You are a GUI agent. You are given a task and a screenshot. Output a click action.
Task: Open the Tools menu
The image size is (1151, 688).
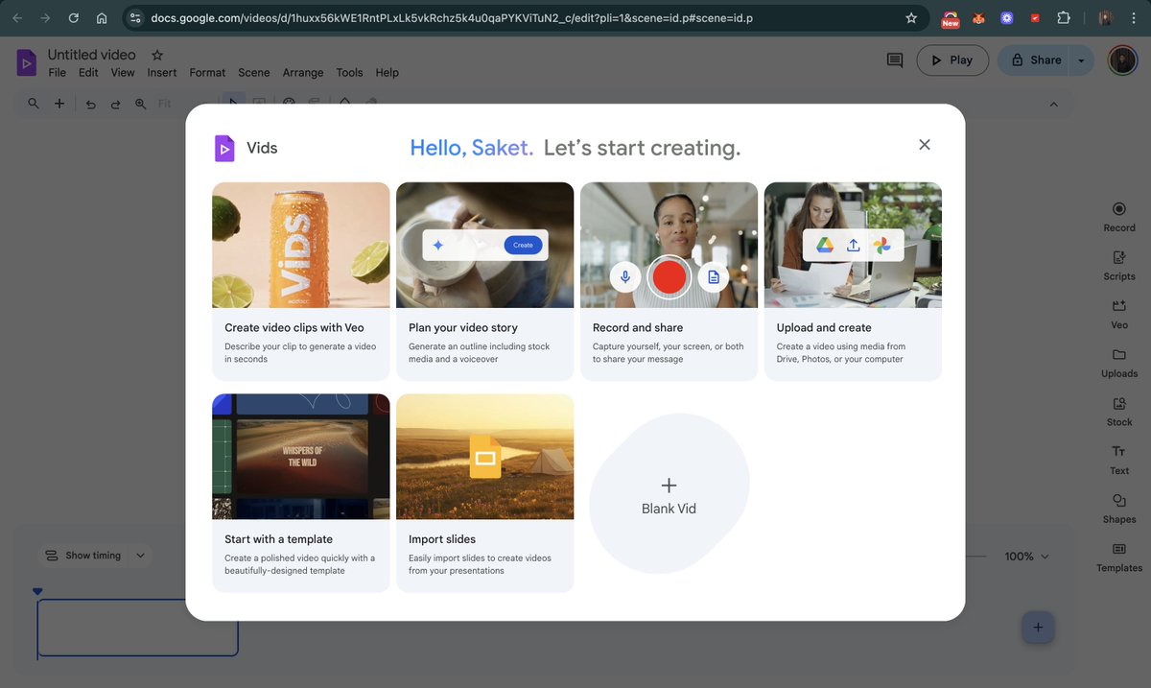point(349,72)
